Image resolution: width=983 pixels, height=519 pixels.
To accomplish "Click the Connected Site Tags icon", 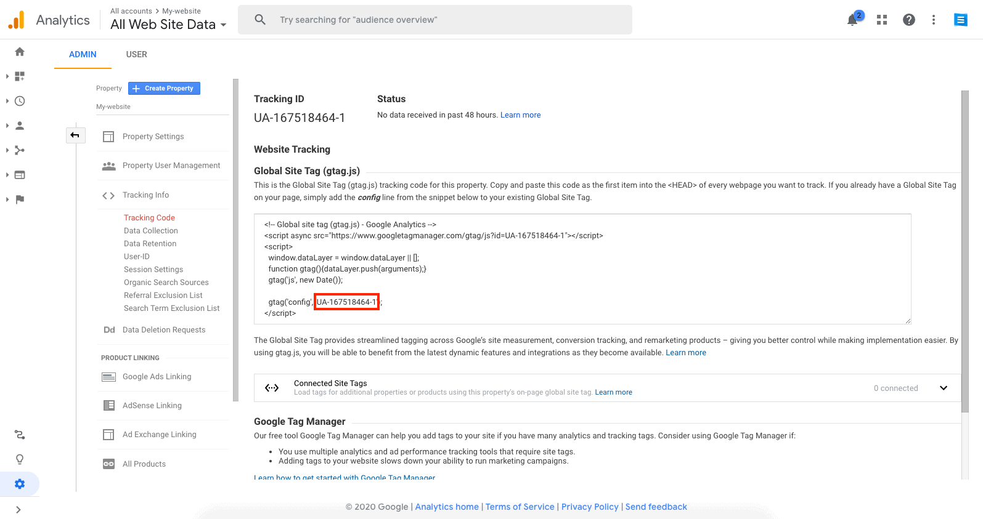I will click(x=272, y=388).
